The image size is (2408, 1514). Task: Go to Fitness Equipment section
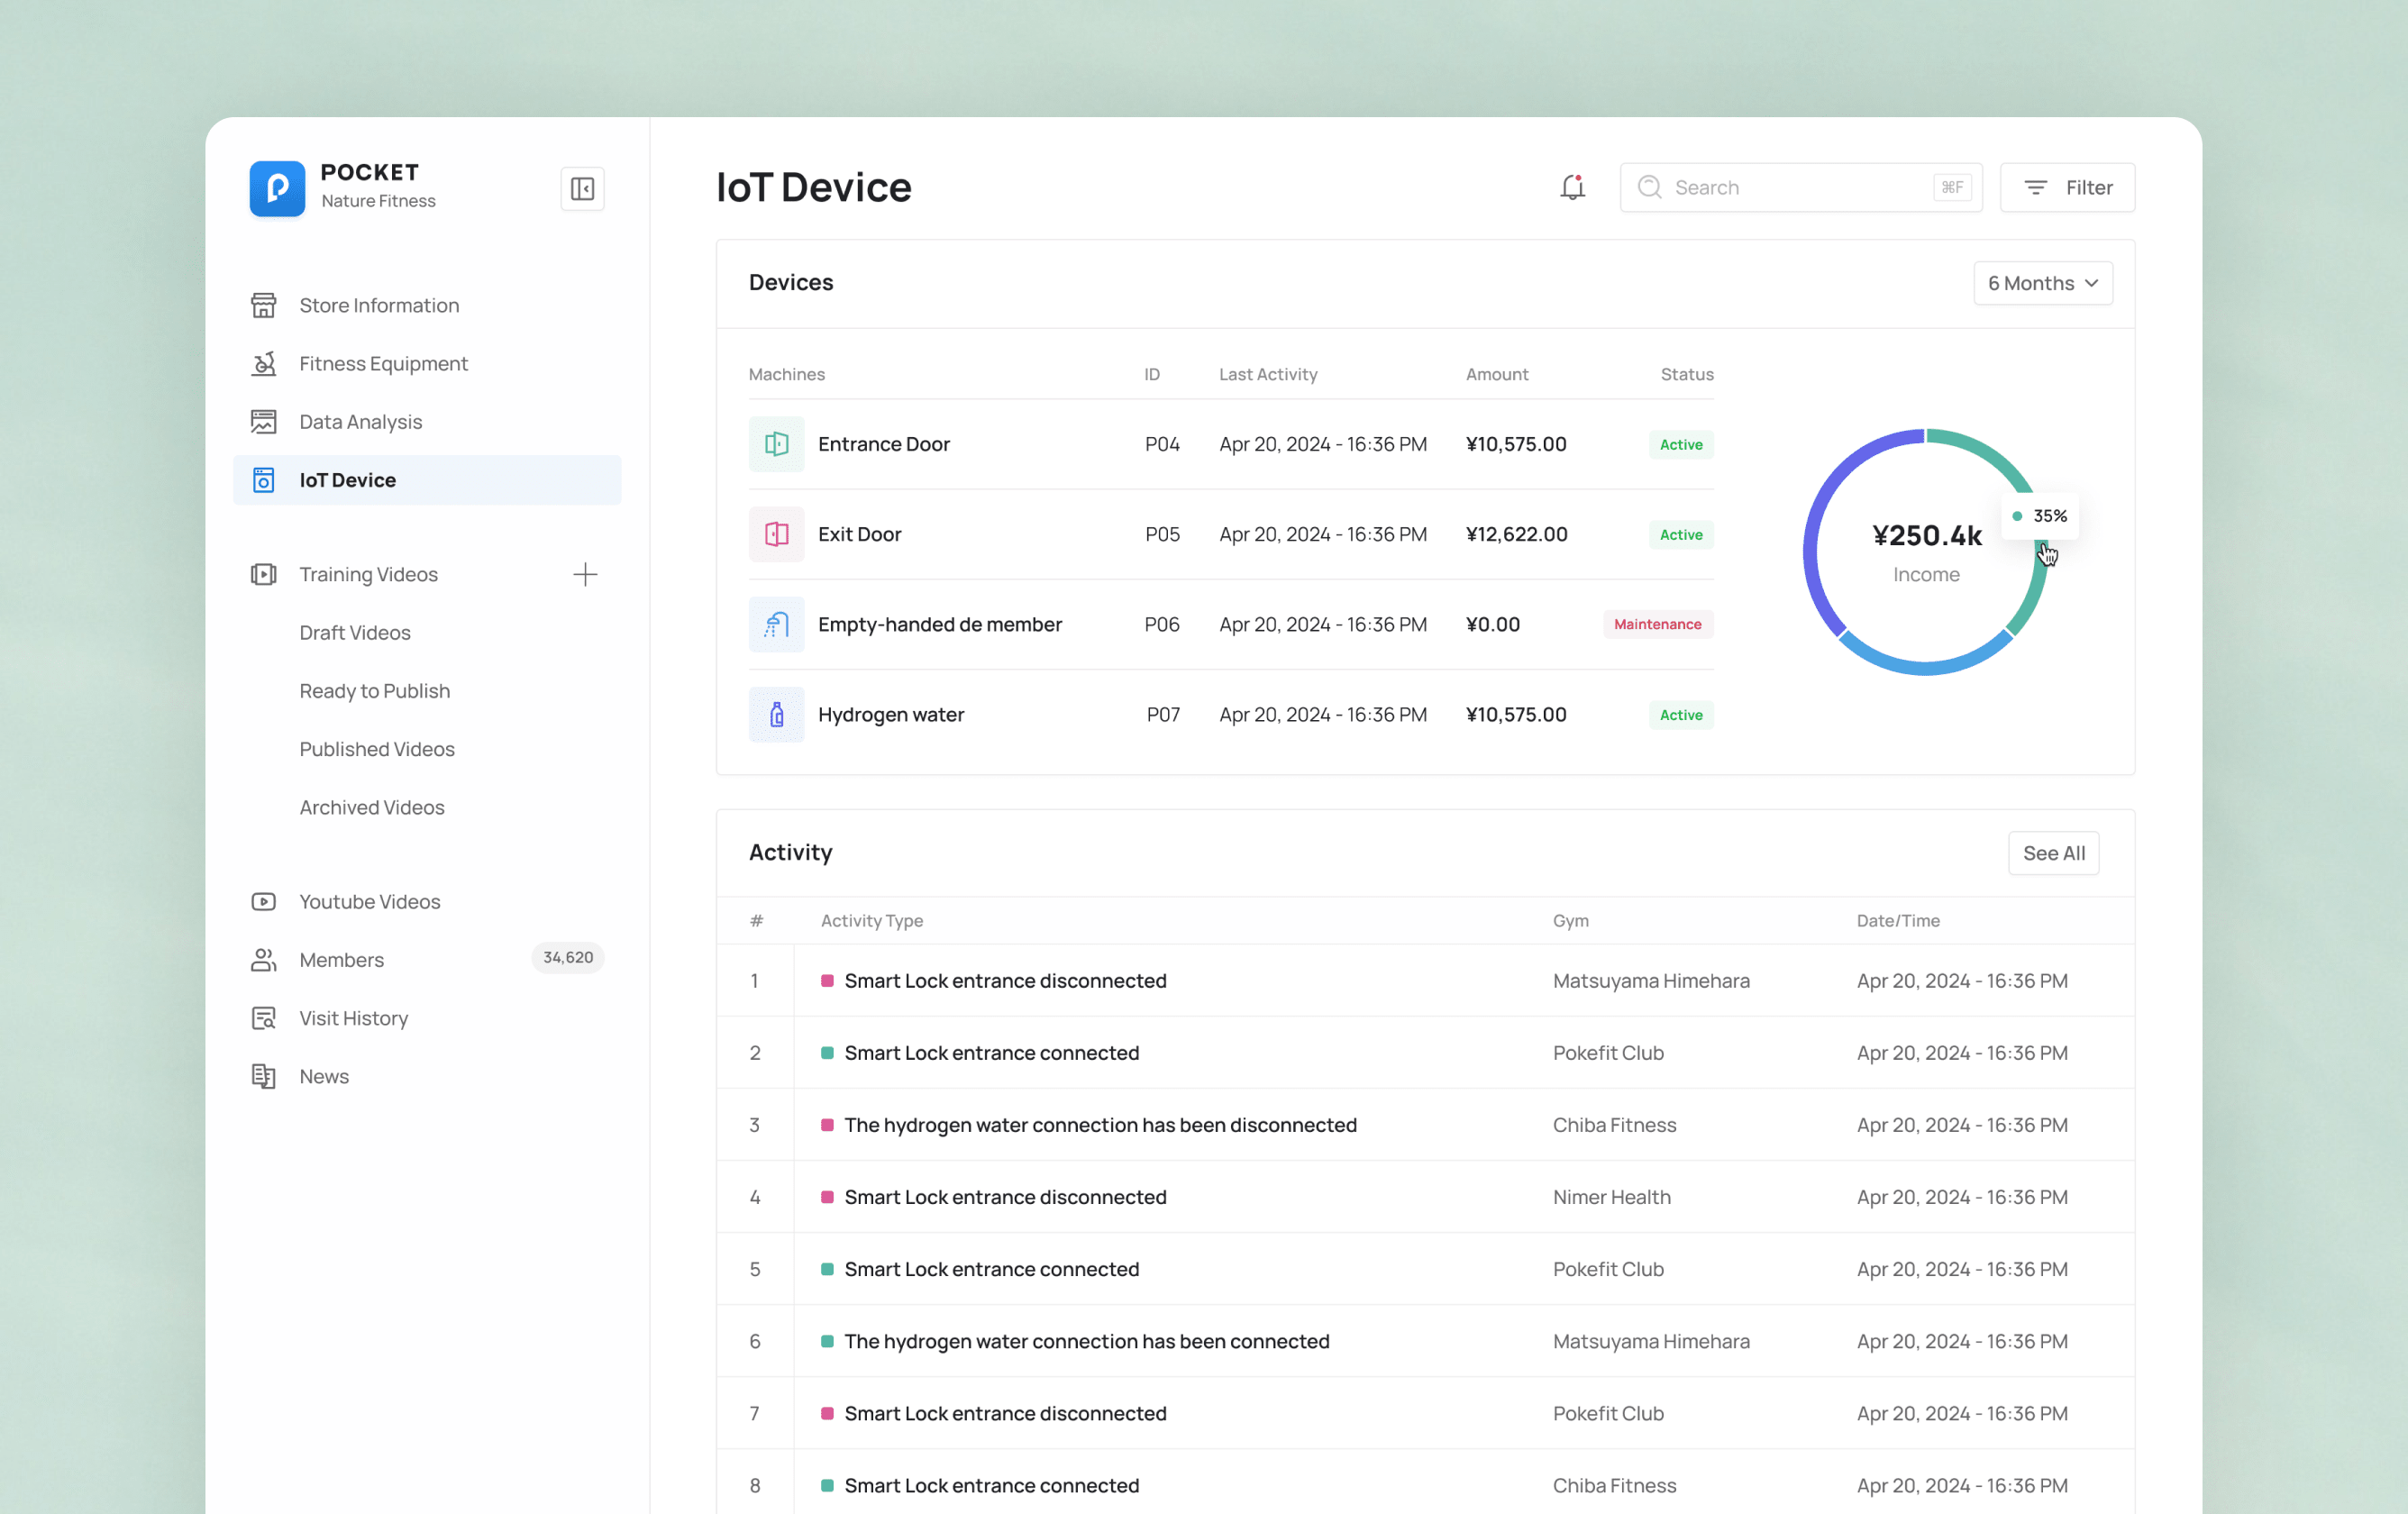[x=427, y=363]
